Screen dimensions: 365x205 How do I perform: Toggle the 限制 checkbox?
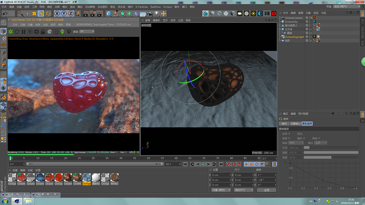click(319, 138)
